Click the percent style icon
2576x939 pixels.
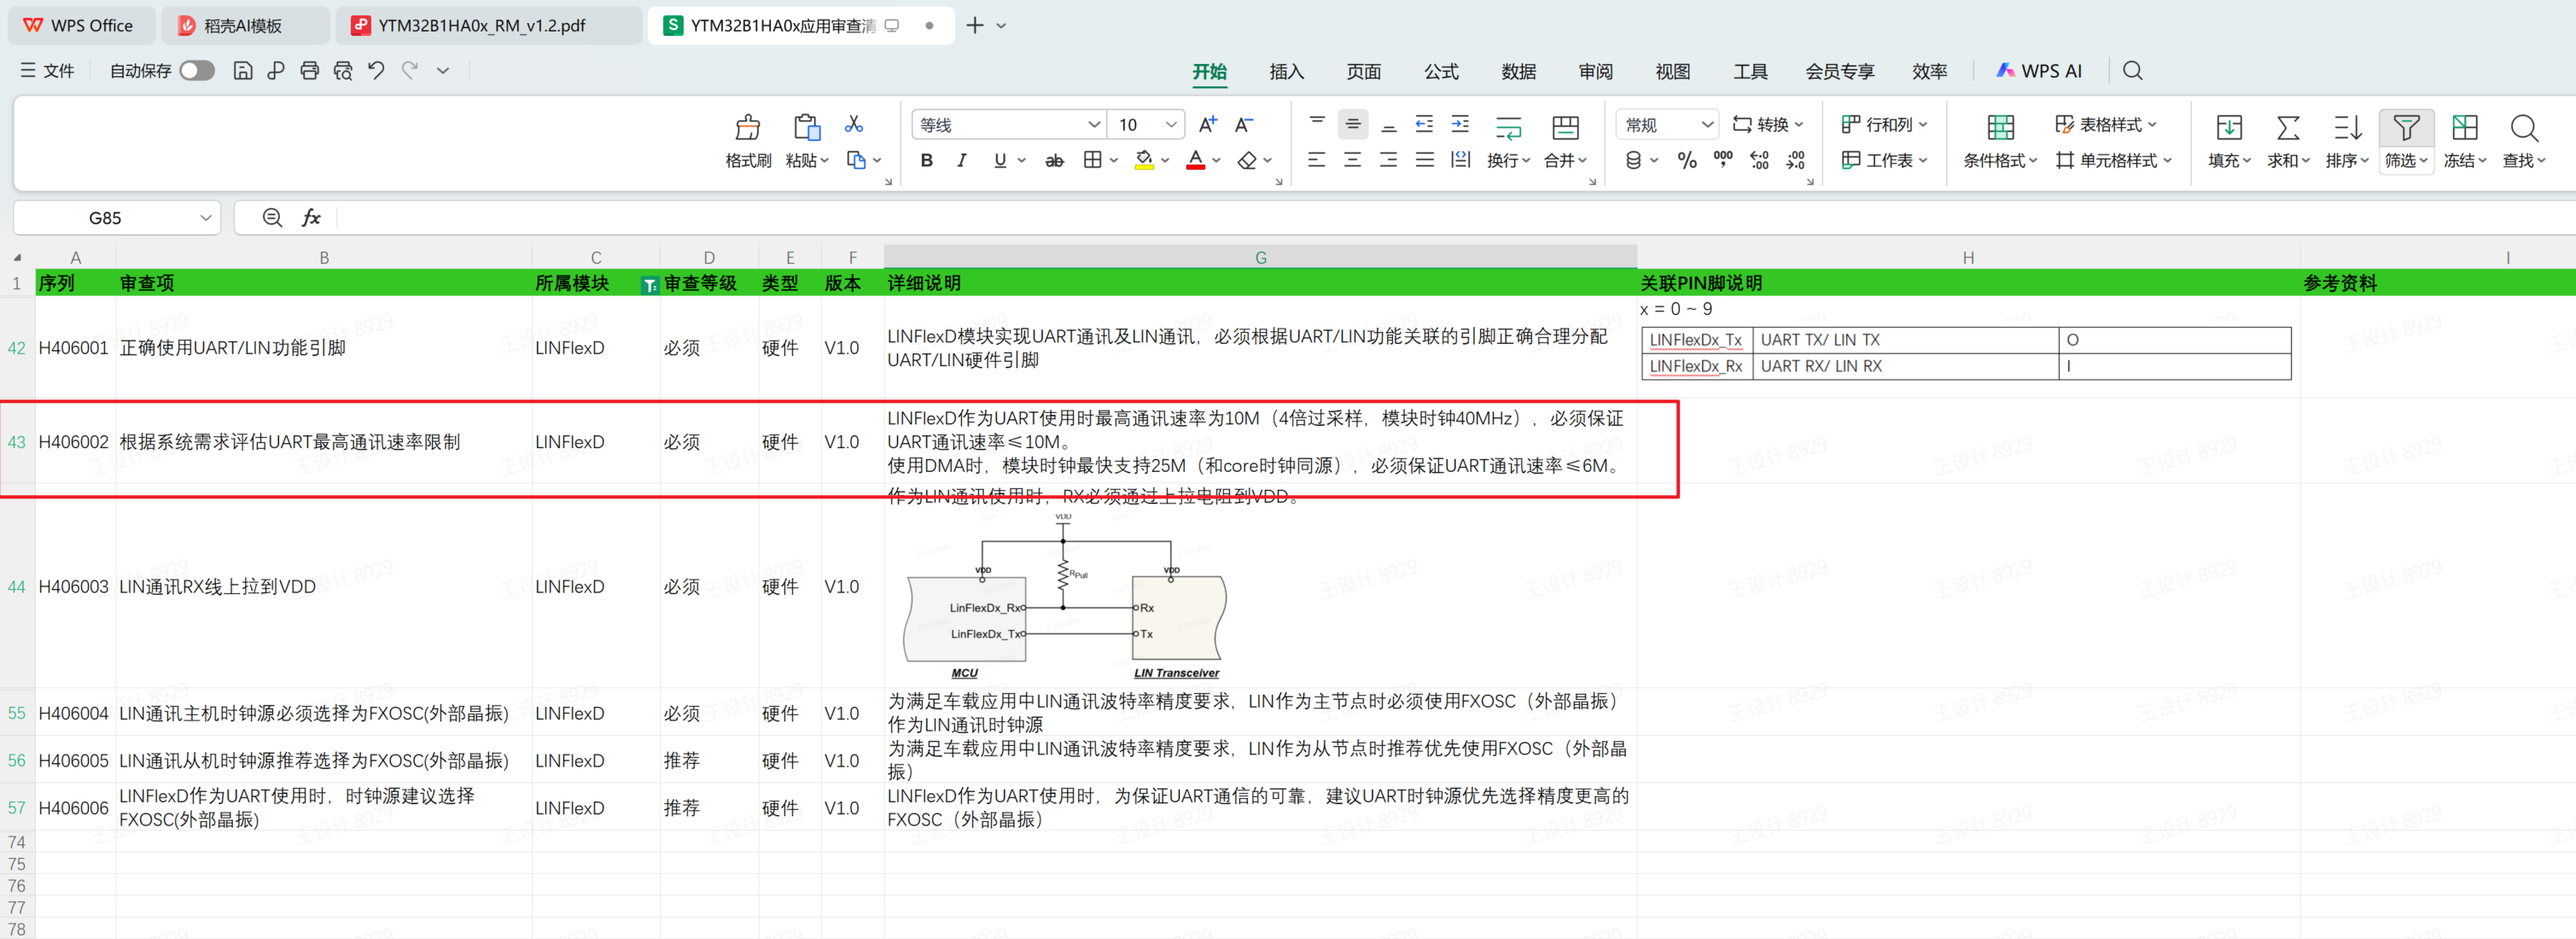point(1687,160)
